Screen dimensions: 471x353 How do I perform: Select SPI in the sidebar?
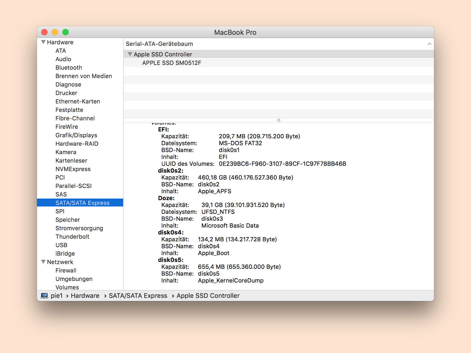(60, 211)
